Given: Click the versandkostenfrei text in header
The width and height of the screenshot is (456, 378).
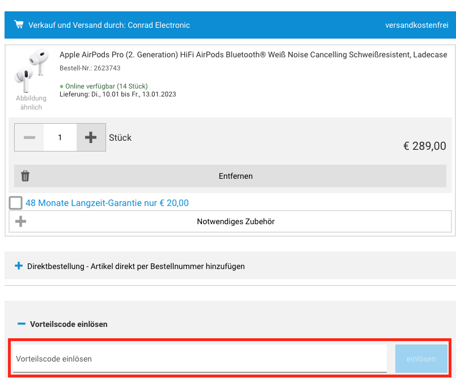Looking at the screenshot, I should pyautogui.click(x=417, y=26).
